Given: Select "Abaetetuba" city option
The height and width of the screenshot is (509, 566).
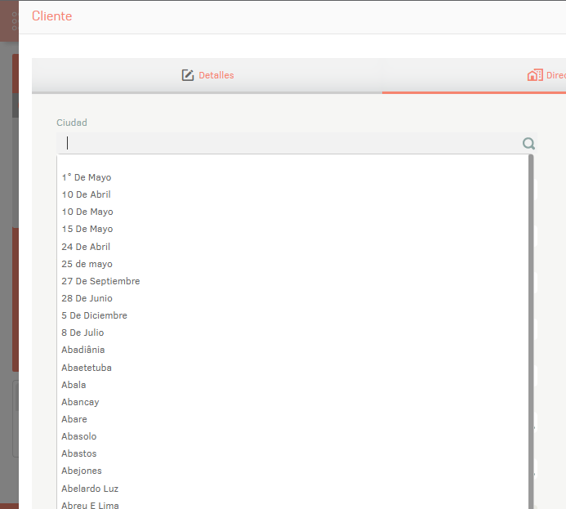Looking at the screenshot, I should [x=292, y=368].
